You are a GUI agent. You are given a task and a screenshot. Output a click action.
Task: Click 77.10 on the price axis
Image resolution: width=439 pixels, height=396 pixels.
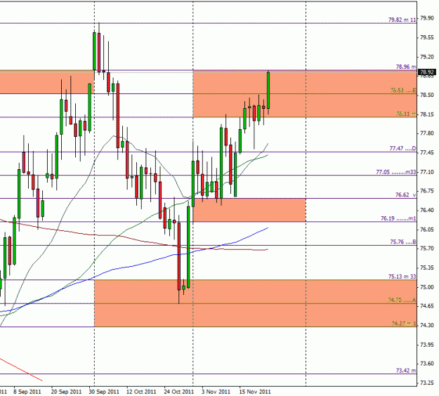click(x=427, y=172)
